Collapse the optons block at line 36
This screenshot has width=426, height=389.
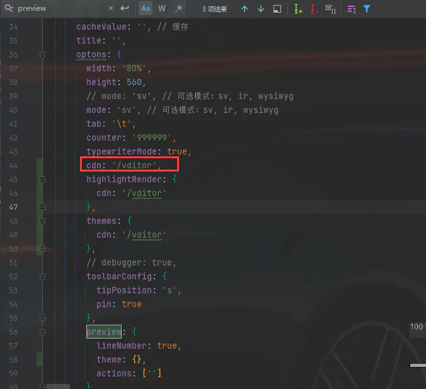point(42,55)
